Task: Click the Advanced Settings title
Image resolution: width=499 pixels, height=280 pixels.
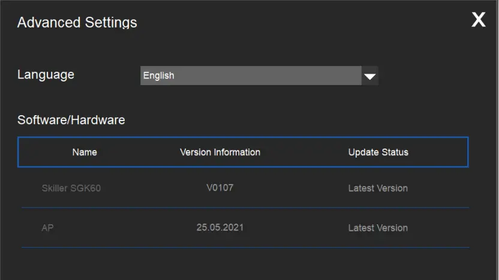Action: point(77,23)
